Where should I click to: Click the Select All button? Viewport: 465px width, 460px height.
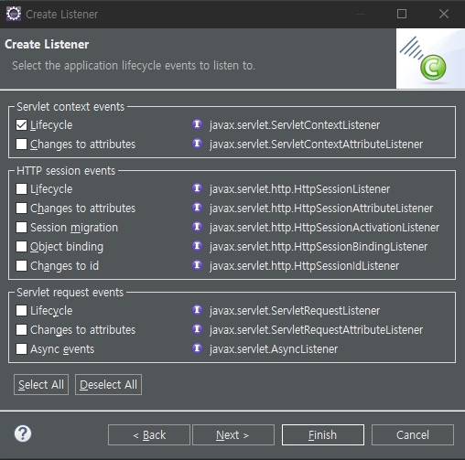click(x=41, y=385)
